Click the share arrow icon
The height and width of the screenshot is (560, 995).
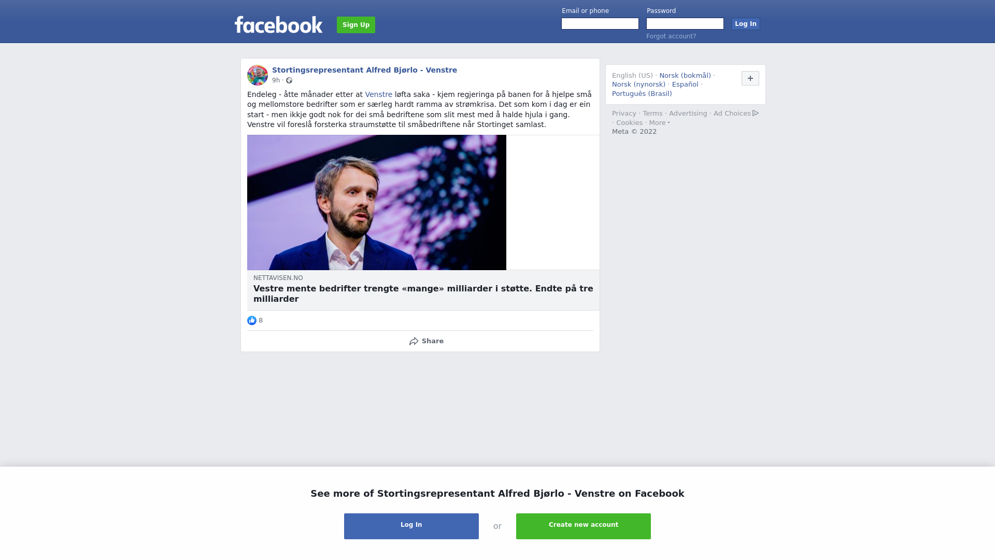tap(414, 341)
